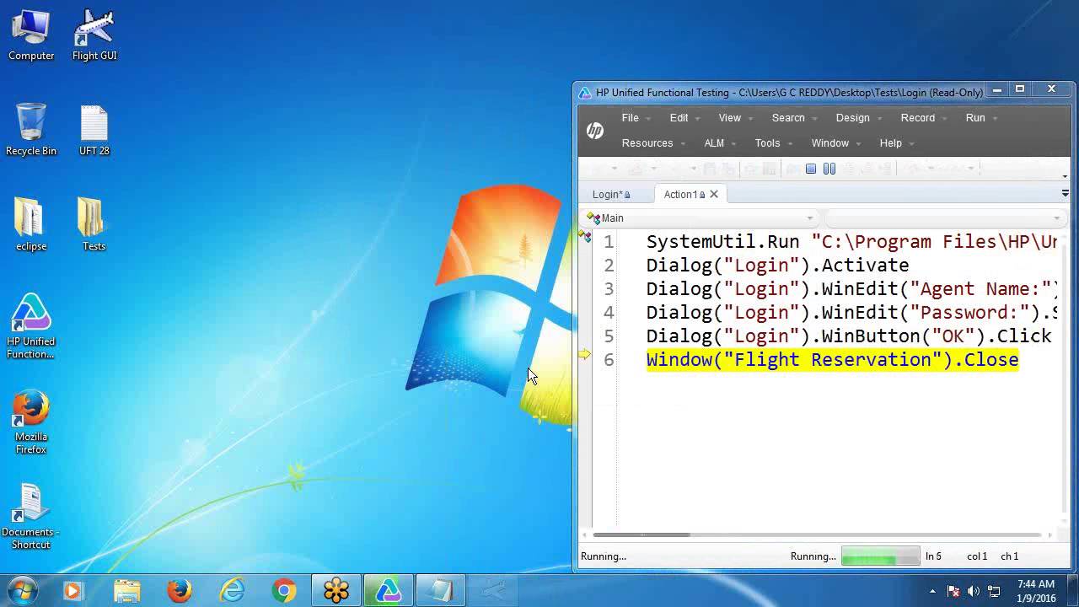Open the Start menu

[23, 590]
